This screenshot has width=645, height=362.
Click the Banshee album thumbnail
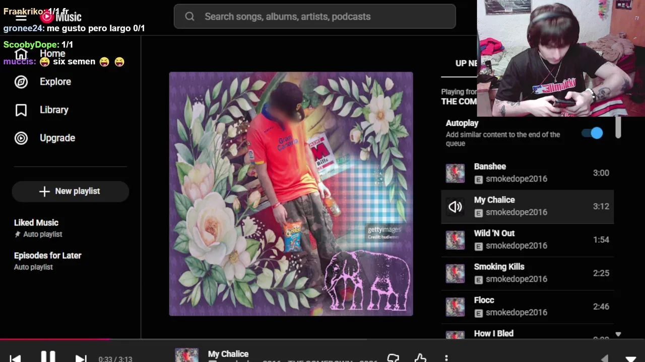455,173
